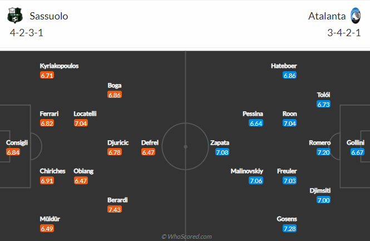Screen dimensions: 370x241
Task: Click the Sassuolo 4-2-3-1 formation text
Action: tap(27, 32)
